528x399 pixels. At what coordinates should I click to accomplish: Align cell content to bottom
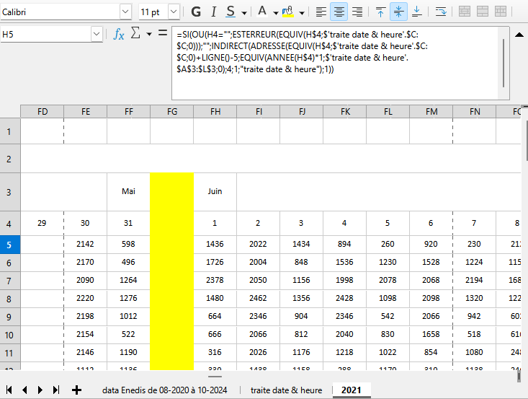(416, 12)
